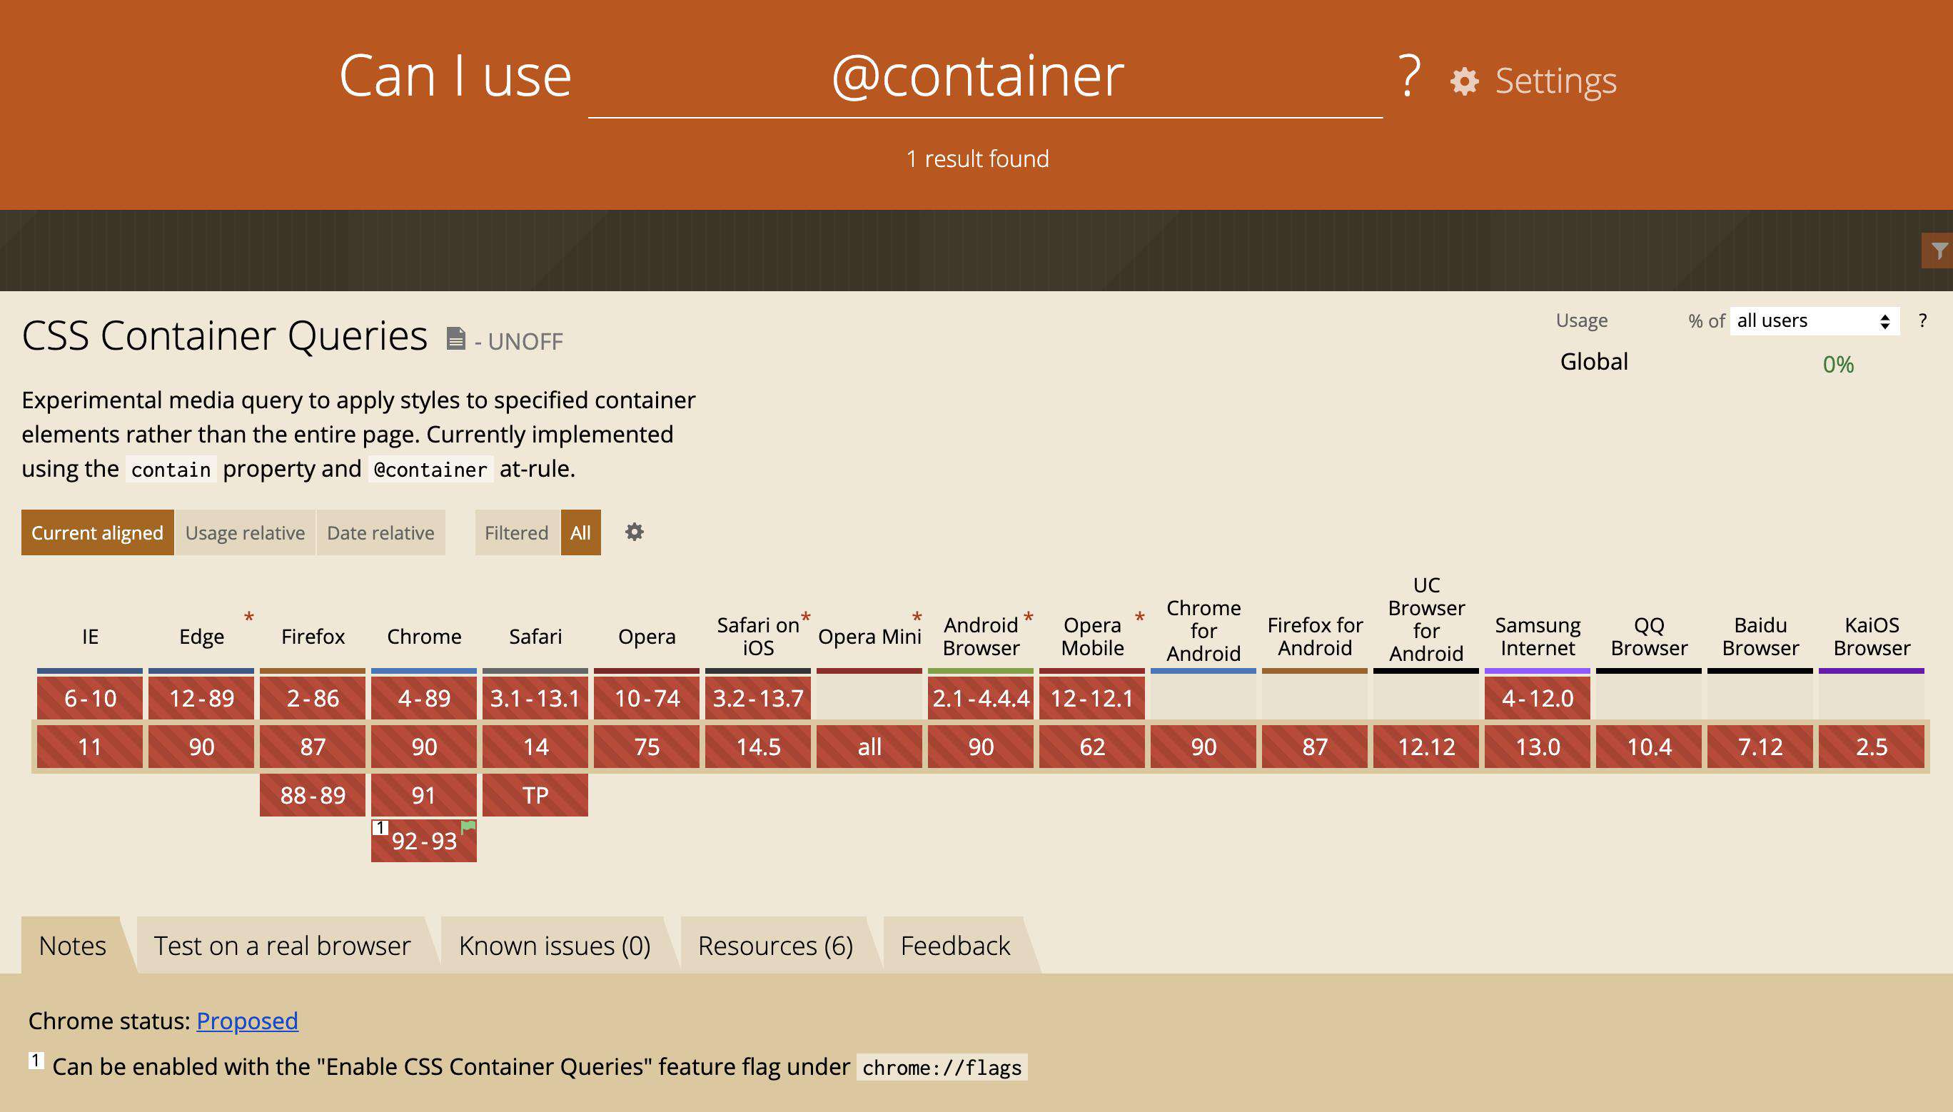1953x1112 pixels.
Task: Click the Opera Mini all cell
Action: tap(869, 746)
